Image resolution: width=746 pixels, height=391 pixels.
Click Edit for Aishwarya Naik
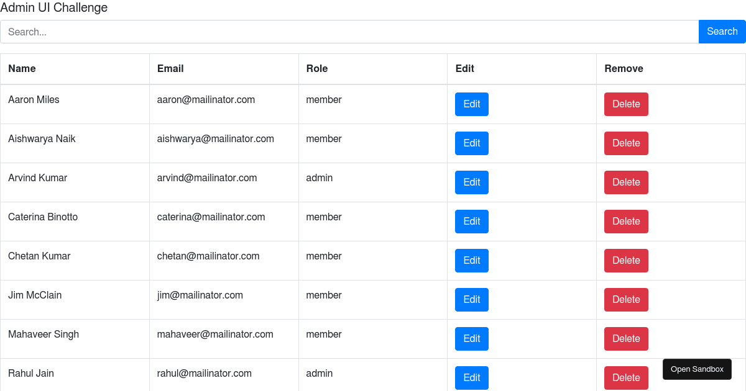point(471,143)
